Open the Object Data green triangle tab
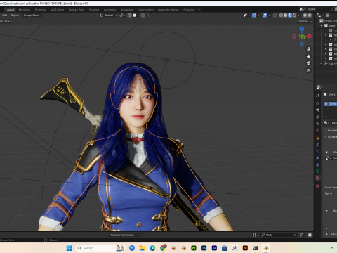Viewport: 337px width, 253px height. [318, 171]
